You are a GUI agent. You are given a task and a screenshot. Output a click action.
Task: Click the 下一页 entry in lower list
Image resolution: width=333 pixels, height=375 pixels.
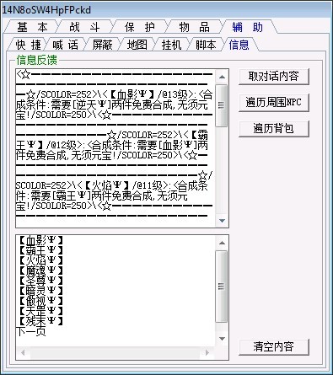click(30, 331)
